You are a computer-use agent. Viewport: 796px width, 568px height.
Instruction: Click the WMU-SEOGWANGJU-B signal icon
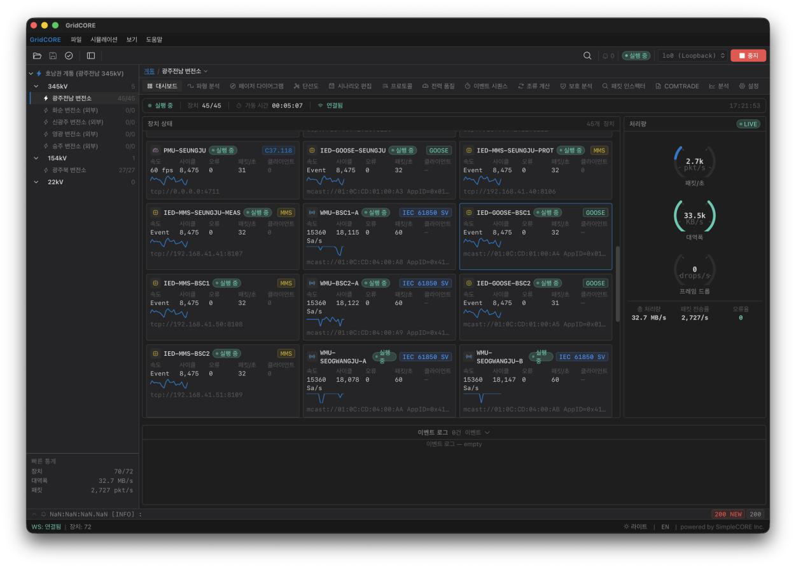(x=469, y=356)
